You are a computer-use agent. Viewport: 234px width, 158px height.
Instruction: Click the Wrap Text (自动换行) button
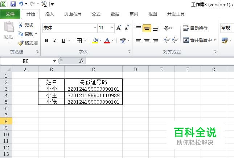click(x=195, y=28)
